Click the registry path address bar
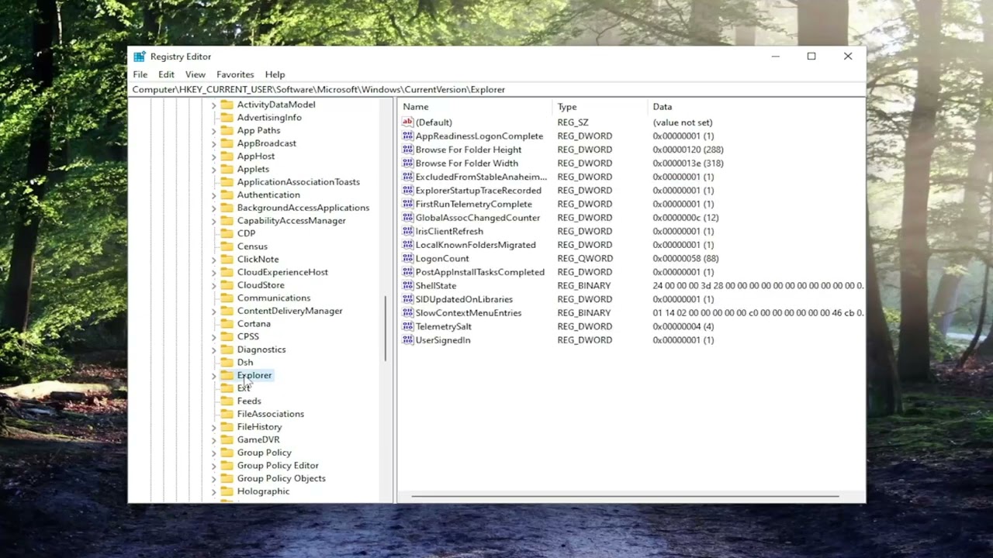 coord(496,89)
